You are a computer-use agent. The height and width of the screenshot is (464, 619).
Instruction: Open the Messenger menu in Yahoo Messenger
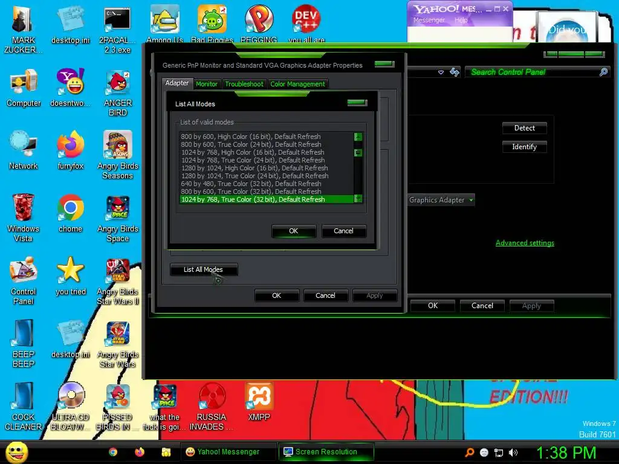pos(429,20)
